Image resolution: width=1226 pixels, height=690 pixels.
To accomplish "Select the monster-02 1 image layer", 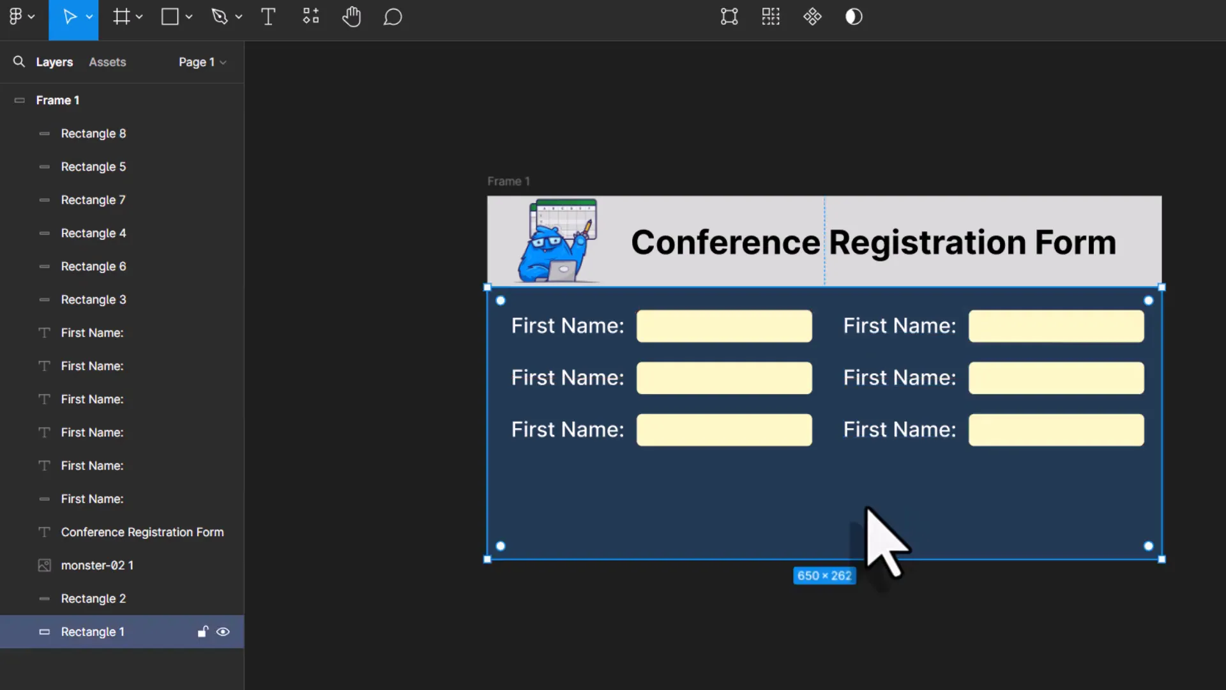I will pyautogui.click(x=96, y=565).
